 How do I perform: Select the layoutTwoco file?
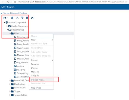coord(21,48)
